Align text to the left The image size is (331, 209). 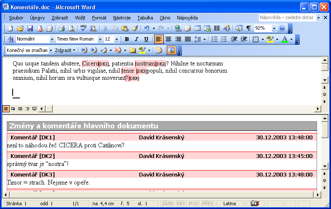(159, 39)
